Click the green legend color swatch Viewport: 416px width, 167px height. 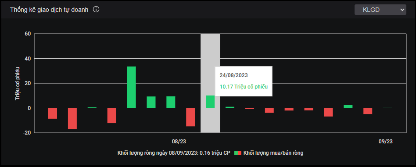coord(236,153)
